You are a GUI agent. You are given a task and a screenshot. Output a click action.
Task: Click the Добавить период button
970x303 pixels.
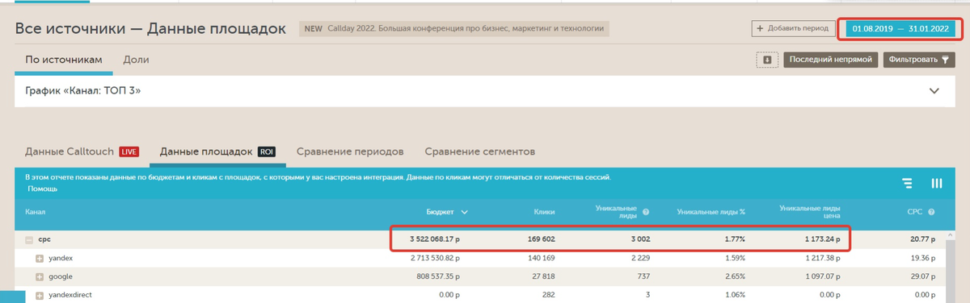[x=794, y=28]
